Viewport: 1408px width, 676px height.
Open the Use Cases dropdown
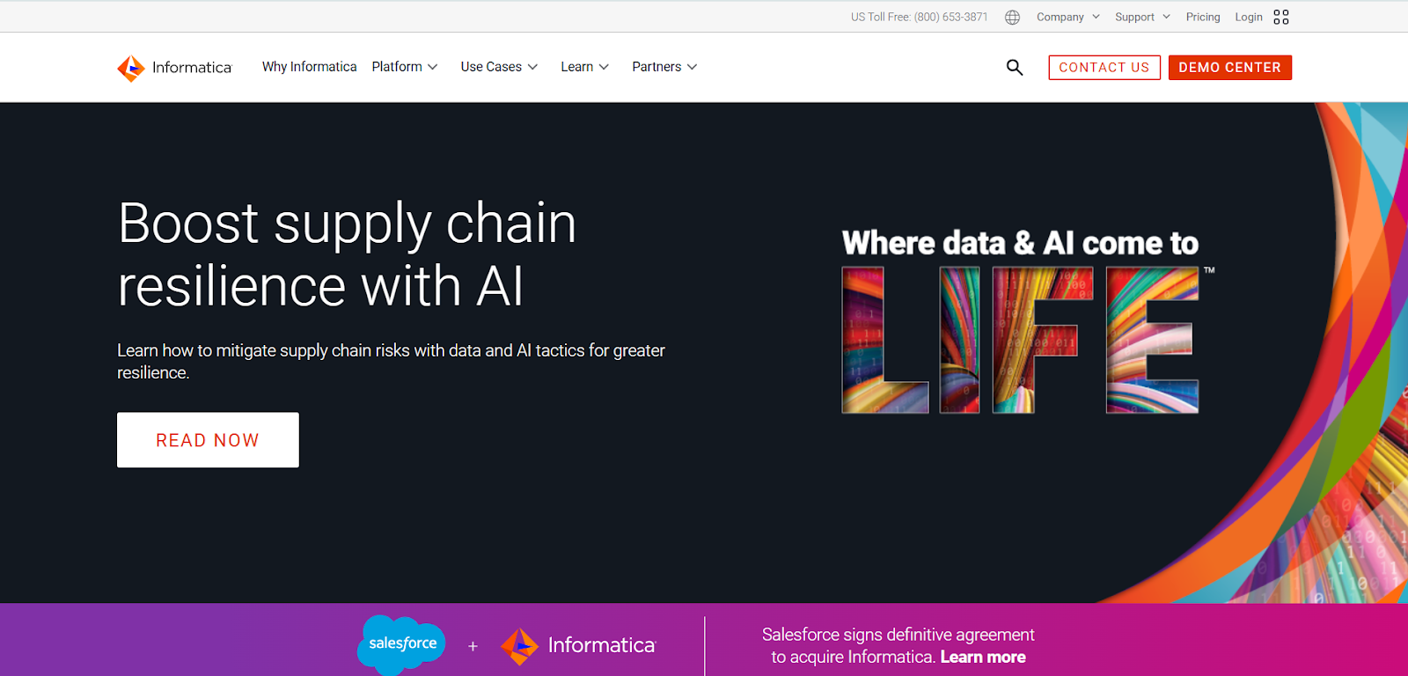click(x=498, y=67)
